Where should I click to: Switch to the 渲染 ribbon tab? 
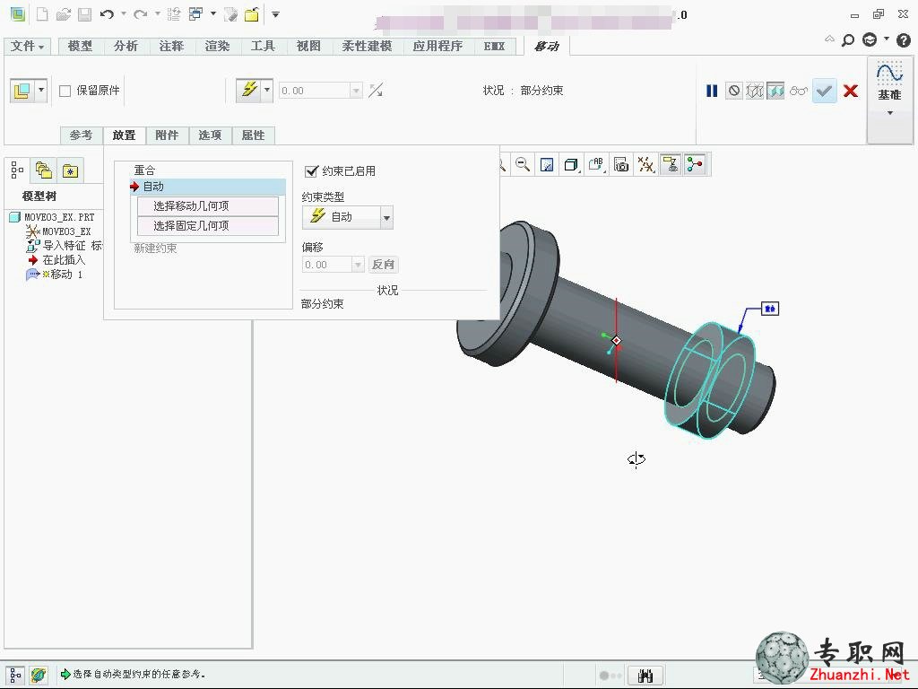(217, 46)
